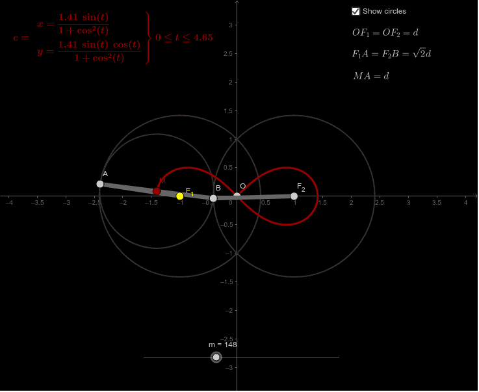This screenshot has width=479, height=392.
Task: Select the red tracing point M
Action: click(157, 191)
